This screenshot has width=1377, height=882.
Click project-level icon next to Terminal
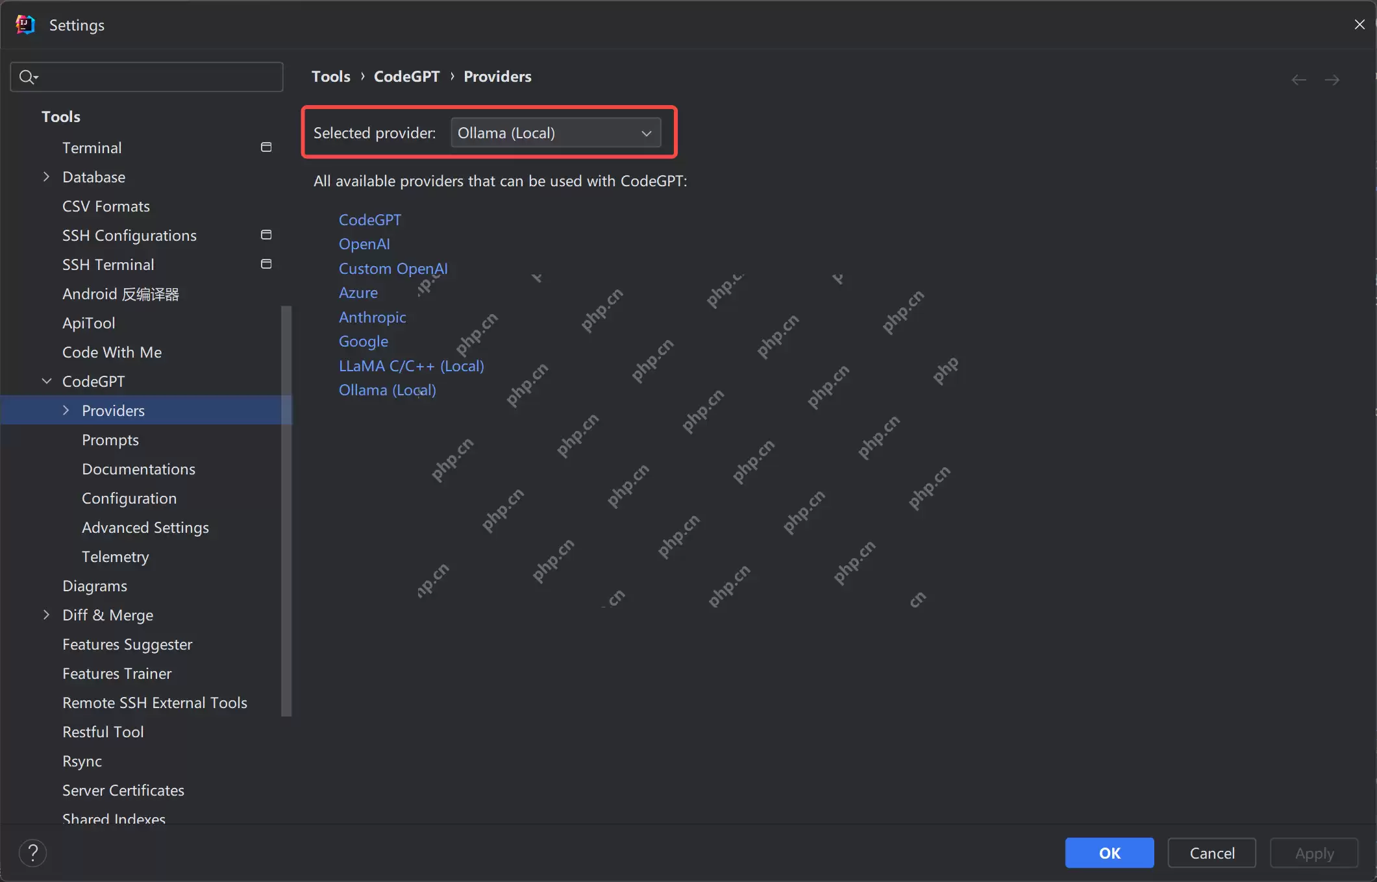pyautogui.click(x=266, y=147)
